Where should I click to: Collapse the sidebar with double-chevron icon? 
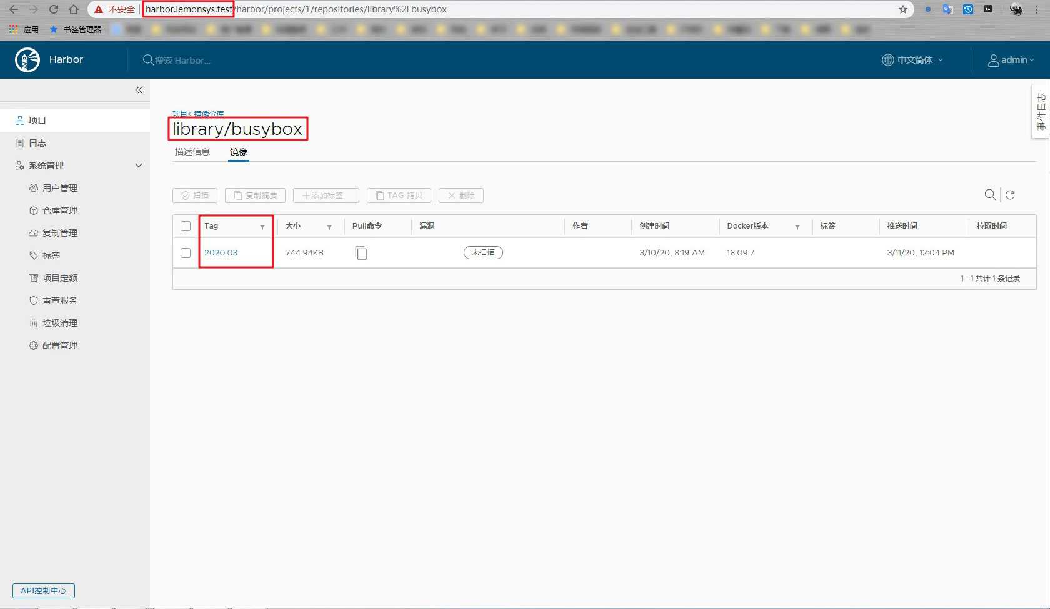coord(139,90)
